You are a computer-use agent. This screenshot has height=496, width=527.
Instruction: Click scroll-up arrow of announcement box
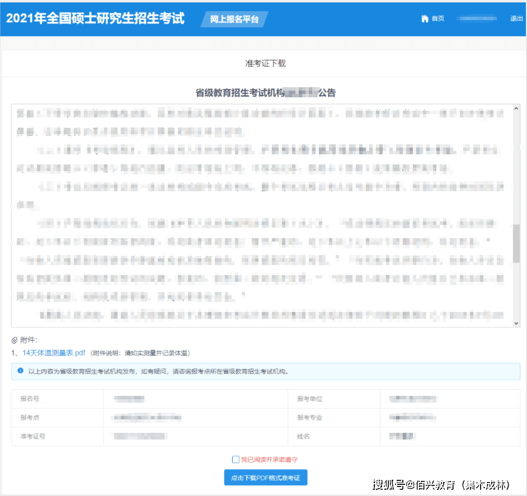click(516, 110)
